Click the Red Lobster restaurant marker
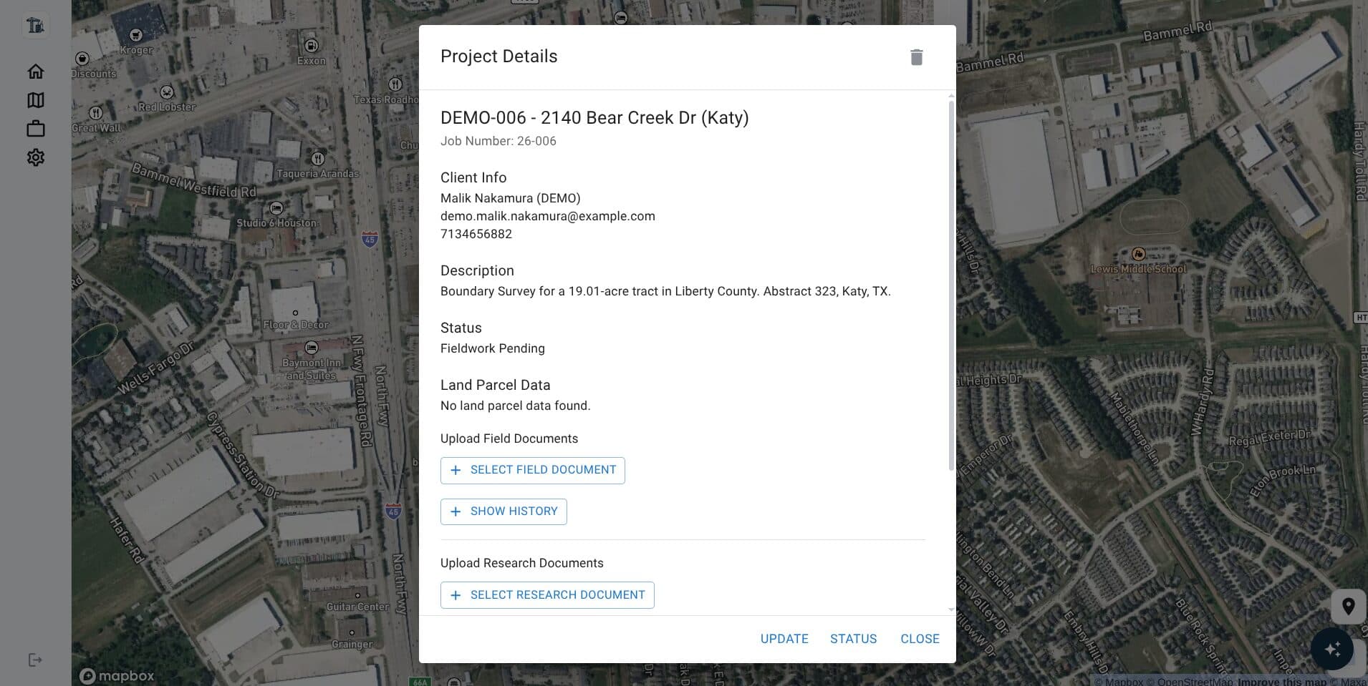This screenshot has width=1368, height=686. pos(167,92)
